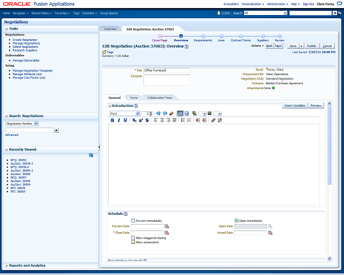Go to Requirements train step

pyautogui.click(x=203, y=38)
